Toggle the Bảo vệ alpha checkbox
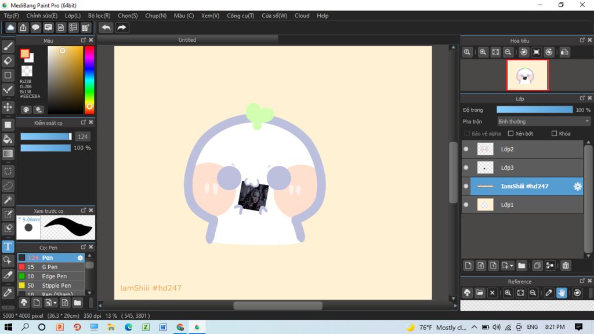The width and height of the screenshot is (594, 334). 467,134
